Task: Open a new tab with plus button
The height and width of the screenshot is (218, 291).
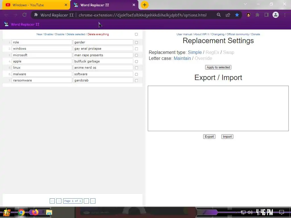Action: tap(145, 5)
